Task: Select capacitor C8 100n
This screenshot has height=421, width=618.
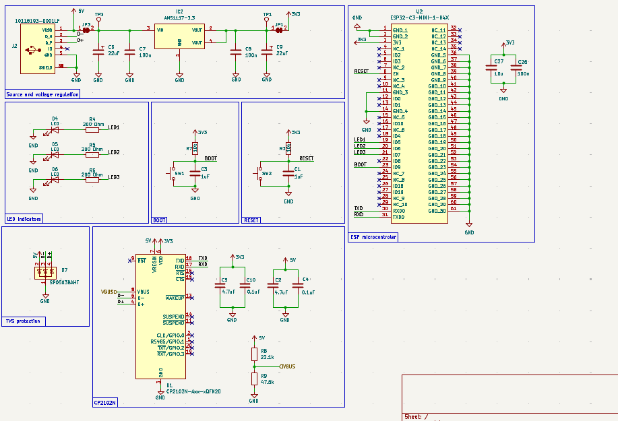Action: [236, 52]
